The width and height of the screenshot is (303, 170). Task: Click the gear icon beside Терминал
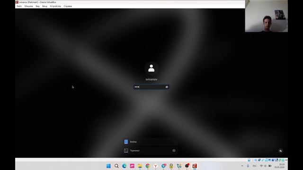point(174,151)
